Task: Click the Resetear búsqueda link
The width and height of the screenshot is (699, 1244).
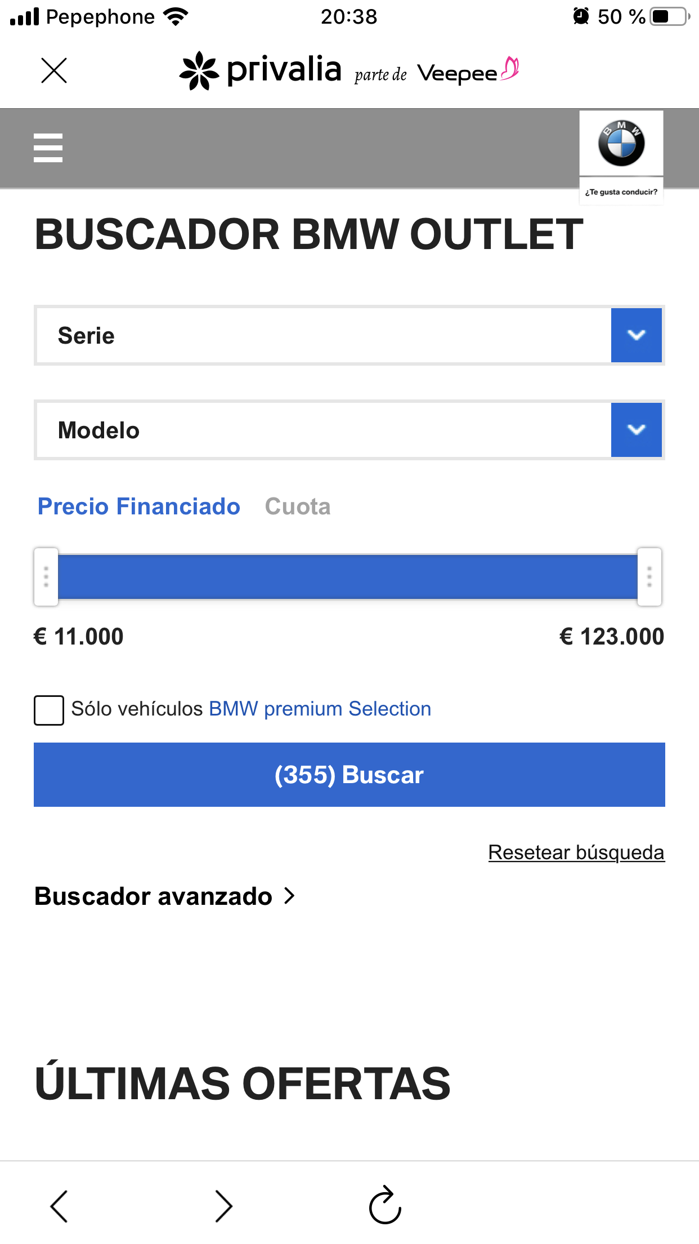Action: point(576,852)
